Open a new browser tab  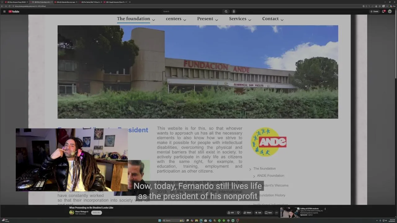[130, 2]
